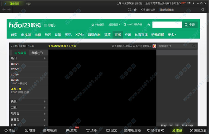Click the white search field in header
209x134 pixels.
tap(167, 25)
